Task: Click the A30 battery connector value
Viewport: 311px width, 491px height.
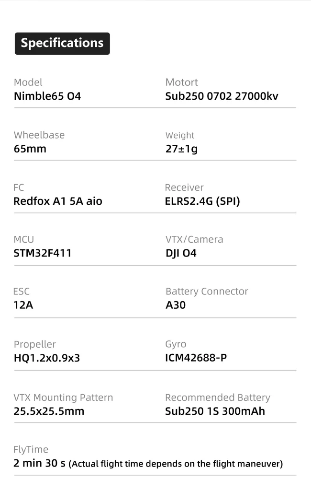Action: (x=175, y=305)
